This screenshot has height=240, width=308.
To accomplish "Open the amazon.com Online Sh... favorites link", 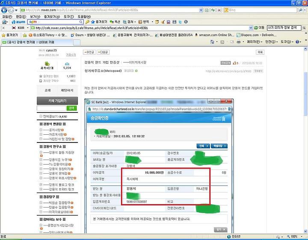I will click(214, 35).
